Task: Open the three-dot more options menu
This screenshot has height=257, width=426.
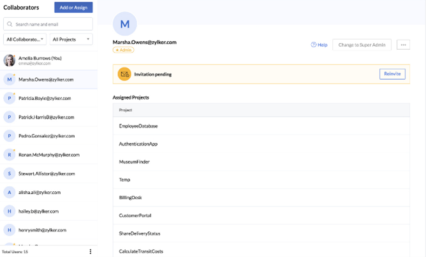Action: [403, 45]
